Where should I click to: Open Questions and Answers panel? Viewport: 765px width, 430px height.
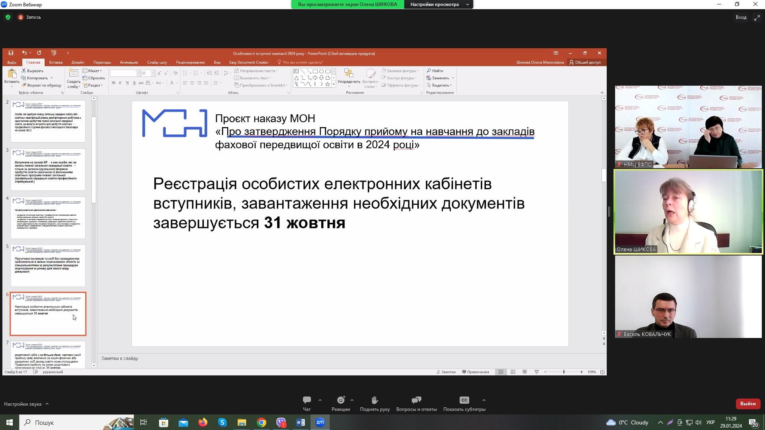click(416, 400)
